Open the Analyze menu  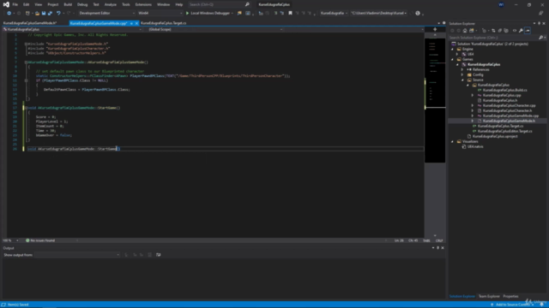pos(111,4)
